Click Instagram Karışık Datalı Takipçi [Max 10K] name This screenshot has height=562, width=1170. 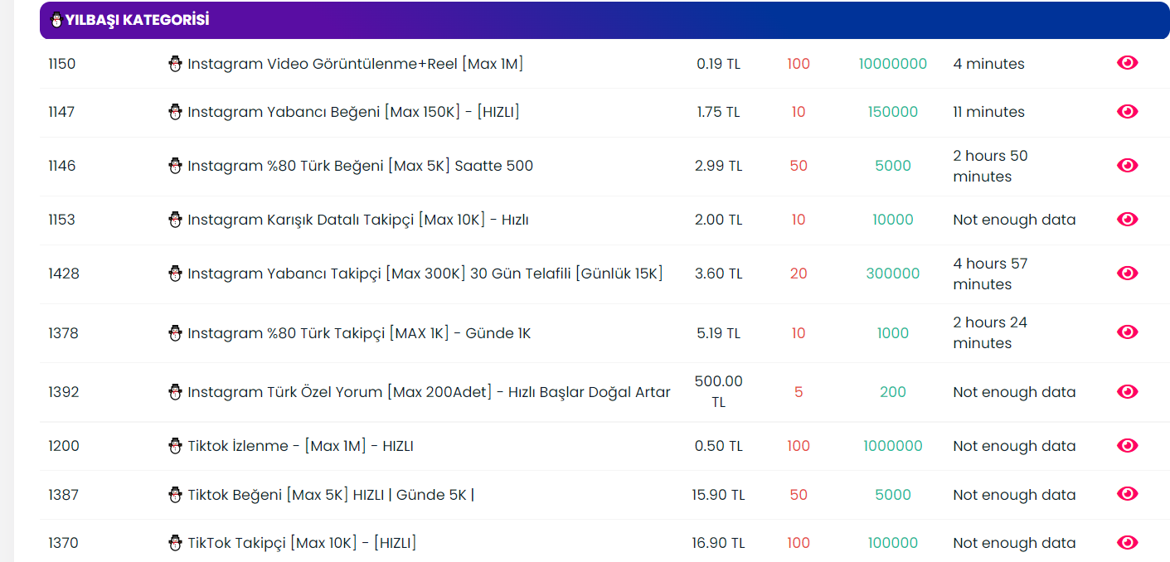tap(358, 220)
